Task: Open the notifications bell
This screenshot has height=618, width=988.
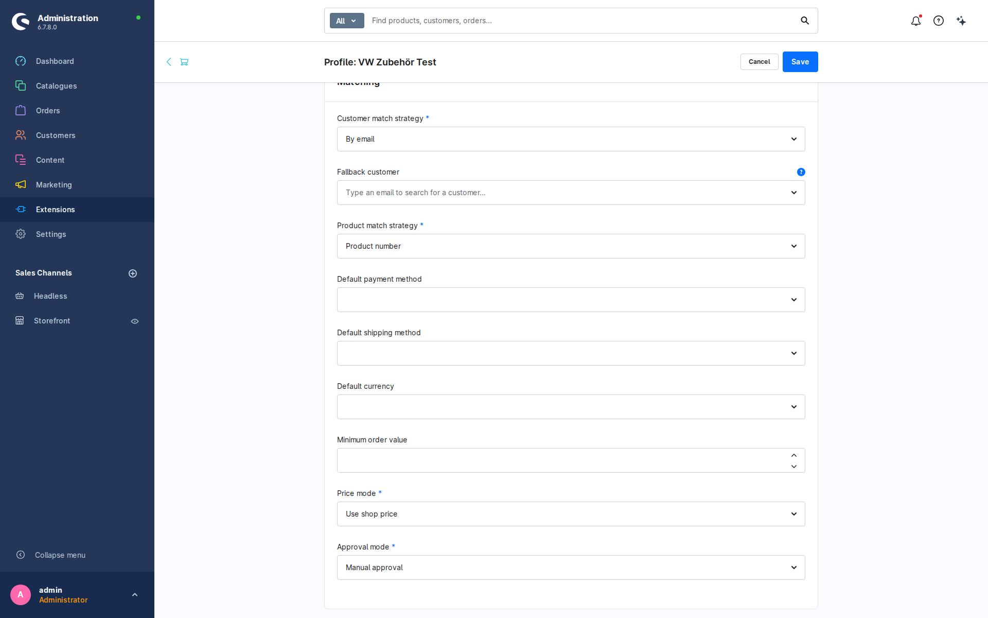Action: [916, 21]
